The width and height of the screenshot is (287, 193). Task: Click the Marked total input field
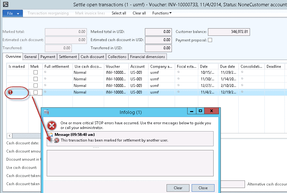(66, 32)
